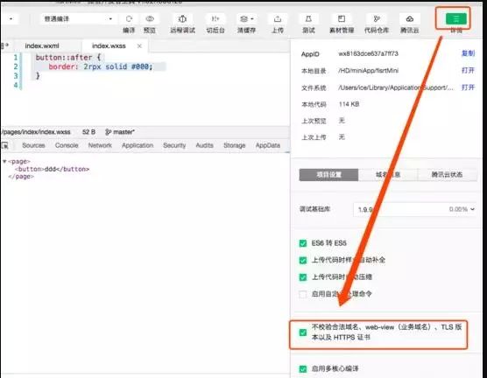Open 素材管理 asset management
This screenshot has height=378, width=487.
pos(342,19)
